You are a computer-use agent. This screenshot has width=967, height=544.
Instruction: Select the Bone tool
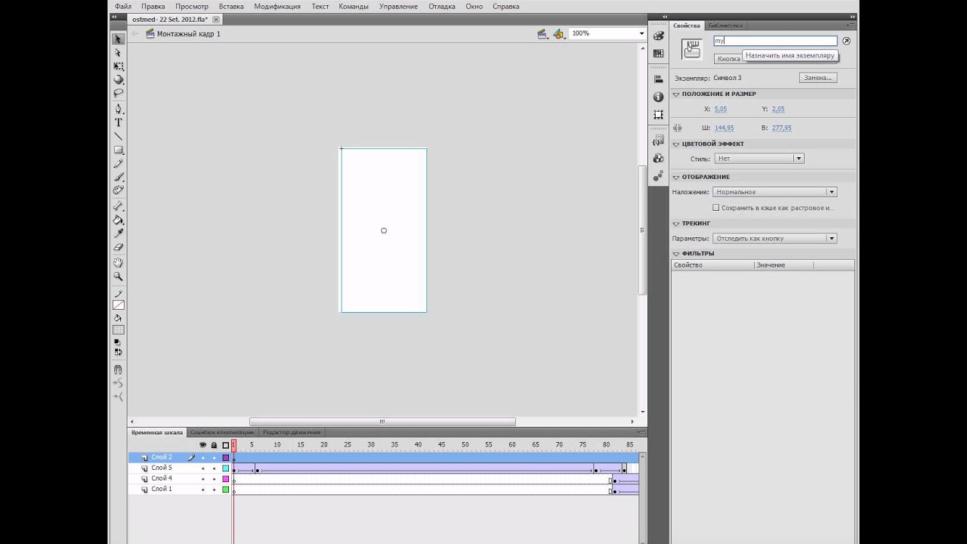[x=119, y=206]
